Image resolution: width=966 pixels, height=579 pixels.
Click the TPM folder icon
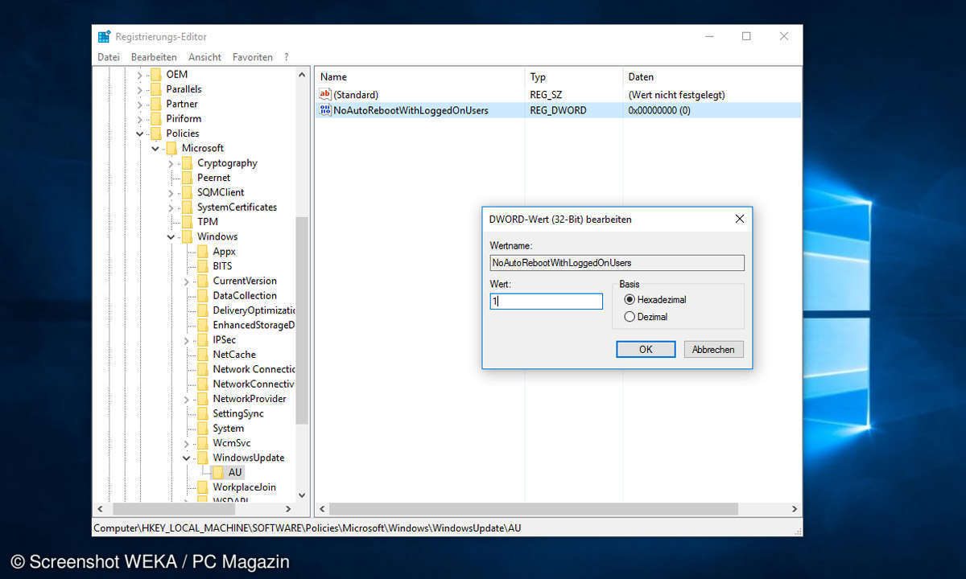[187, 222]
